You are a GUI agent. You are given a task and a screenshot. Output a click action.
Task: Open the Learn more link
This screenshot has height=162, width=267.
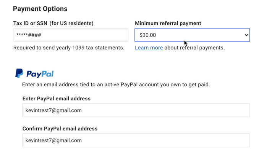(149, 48)
